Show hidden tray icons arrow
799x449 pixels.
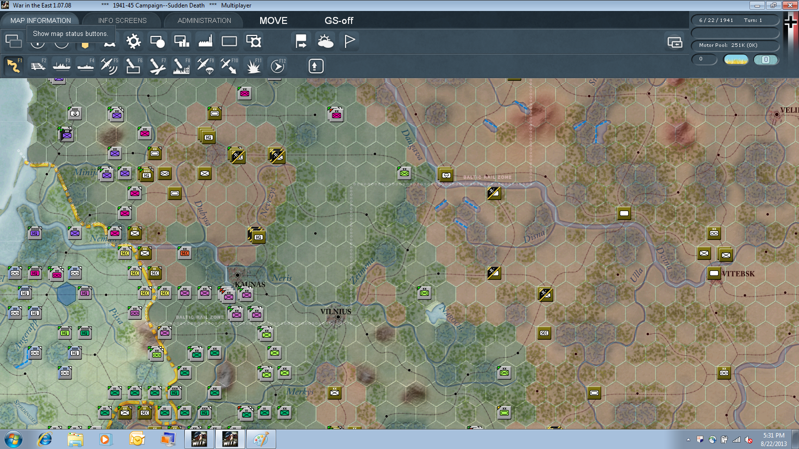[x=688, y=440]
